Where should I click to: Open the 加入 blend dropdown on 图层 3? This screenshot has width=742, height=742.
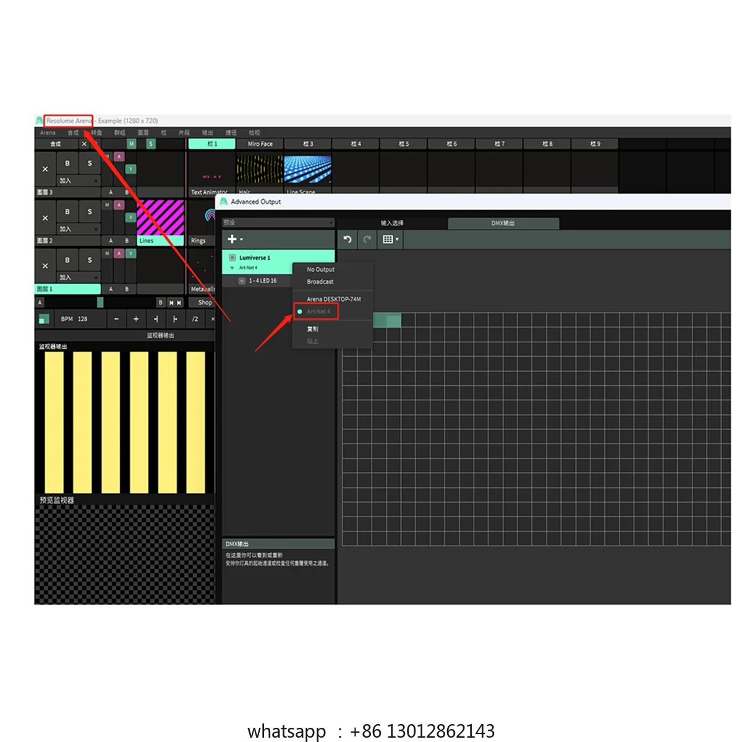click(x=79, y=181)
